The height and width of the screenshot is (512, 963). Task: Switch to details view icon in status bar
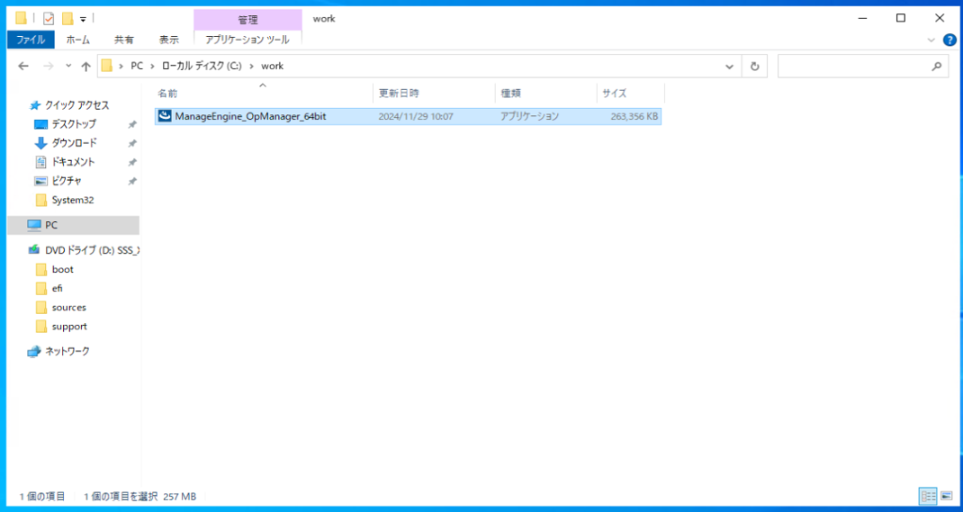pos(928,496)
